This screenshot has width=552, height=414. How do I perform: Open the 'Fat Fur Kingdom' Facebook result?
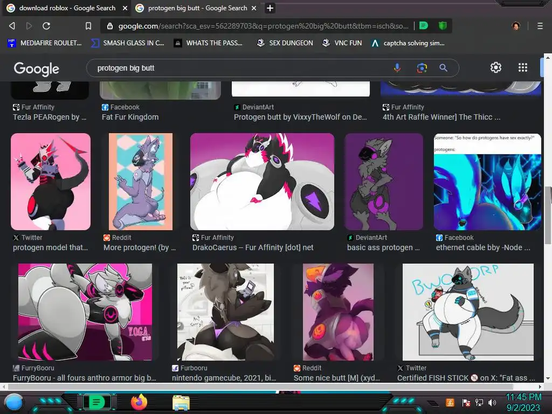click(130, 117)
